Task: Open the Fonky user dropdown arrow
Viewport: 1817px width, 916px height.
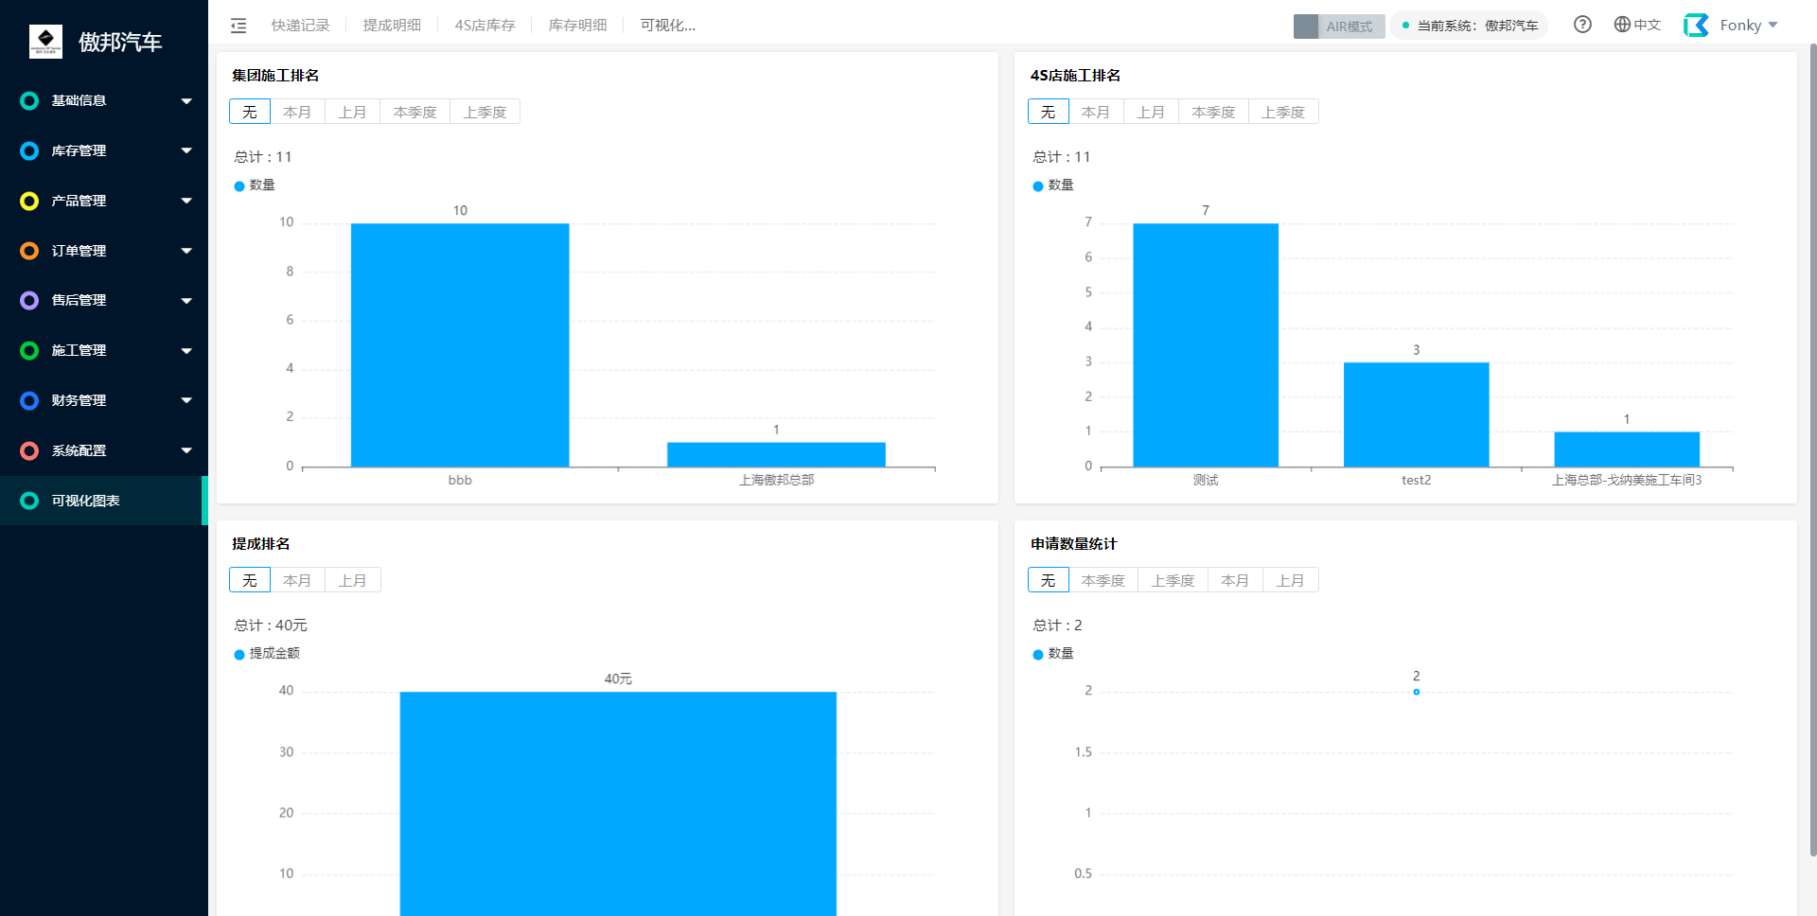Action: [x=1773, y=26]
